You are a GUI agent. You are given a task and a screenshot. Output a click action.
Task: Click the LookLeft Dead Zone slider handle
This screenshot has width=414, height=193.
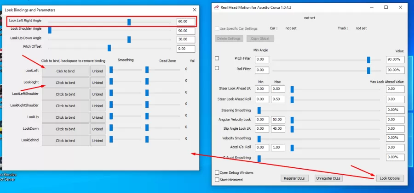[x=147, y=70]
